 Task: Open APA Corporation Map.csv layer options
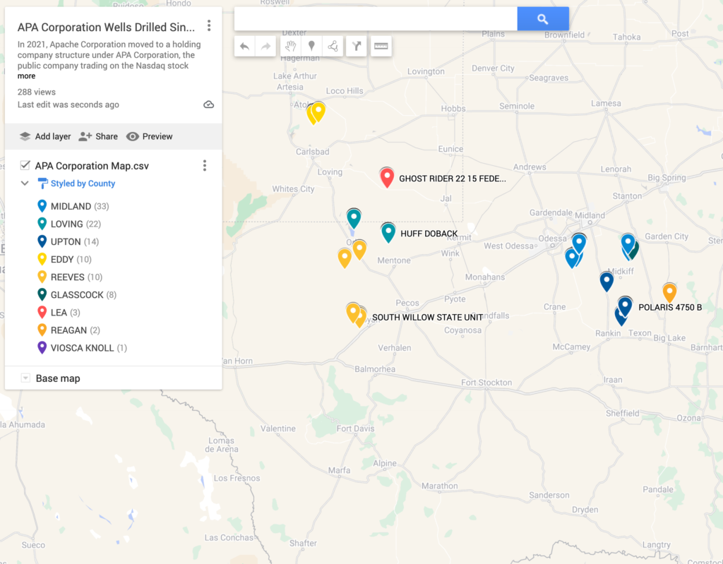click(205, 166)
